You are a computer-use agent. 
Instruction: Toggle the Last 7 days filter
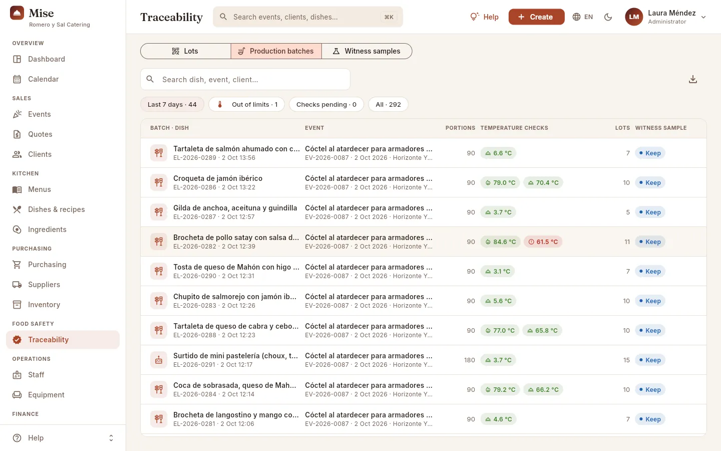(172, 104)
